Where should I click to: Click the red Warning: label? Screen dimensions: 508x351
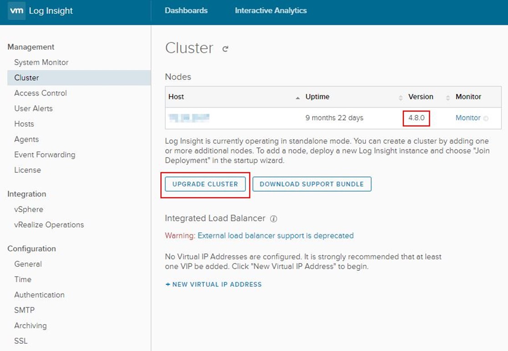coord(180,236)
